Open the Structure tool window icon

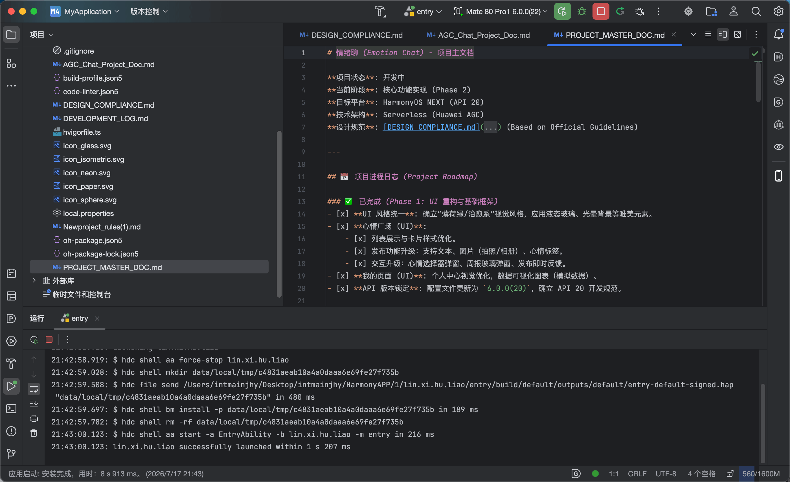pyautogui.click(x=11, y=63)
